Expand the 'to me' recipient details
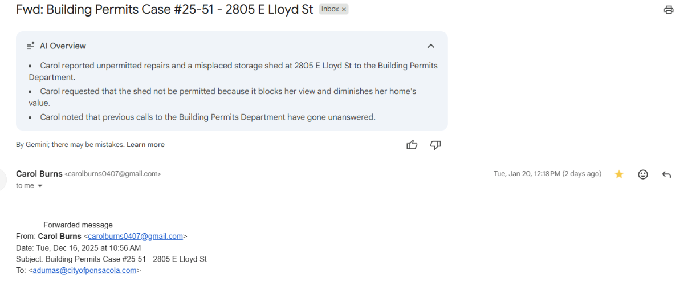The image size is (684, 281). tap(40, 186)
